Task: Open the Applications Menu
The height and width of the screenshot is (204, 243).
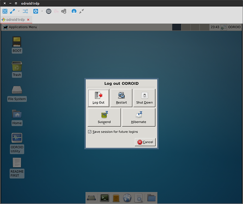Action: 20,27
